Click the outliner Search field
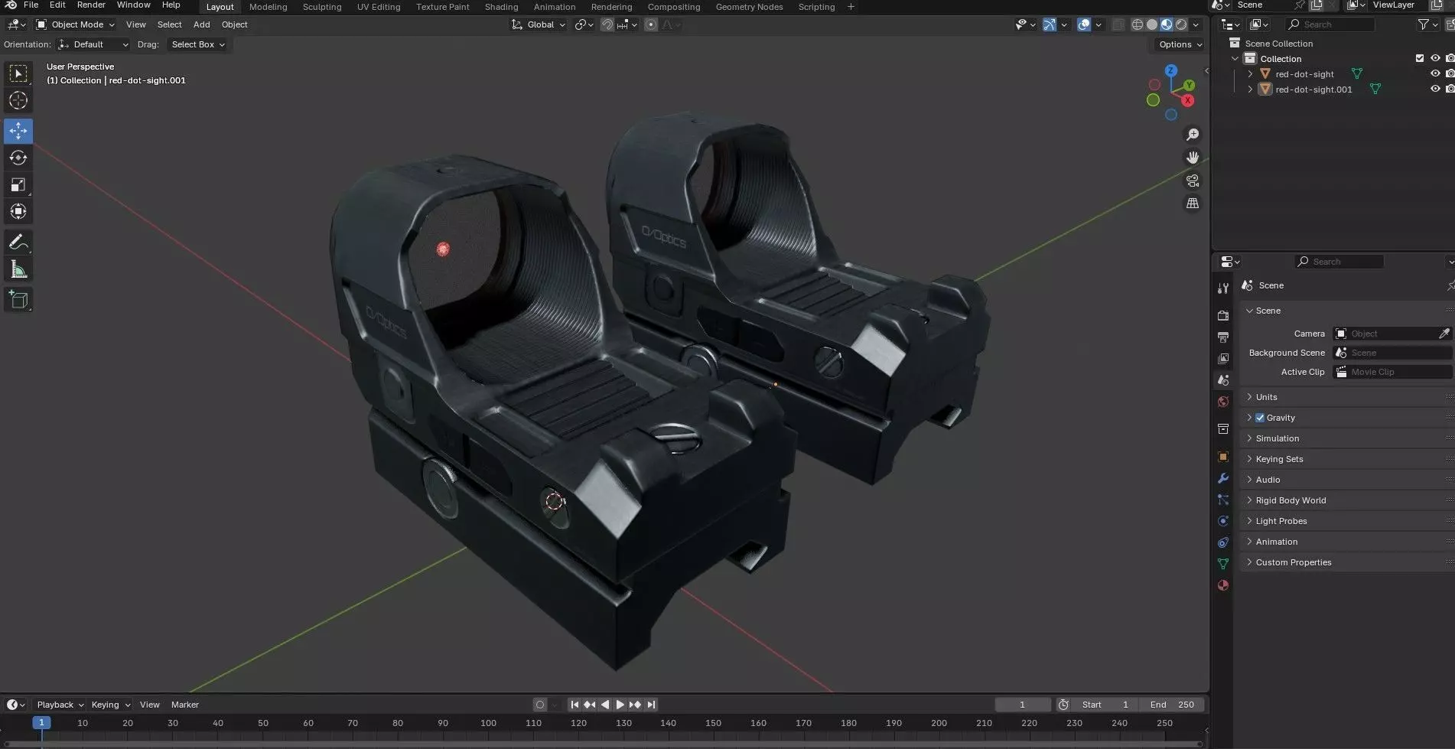 1330,24
